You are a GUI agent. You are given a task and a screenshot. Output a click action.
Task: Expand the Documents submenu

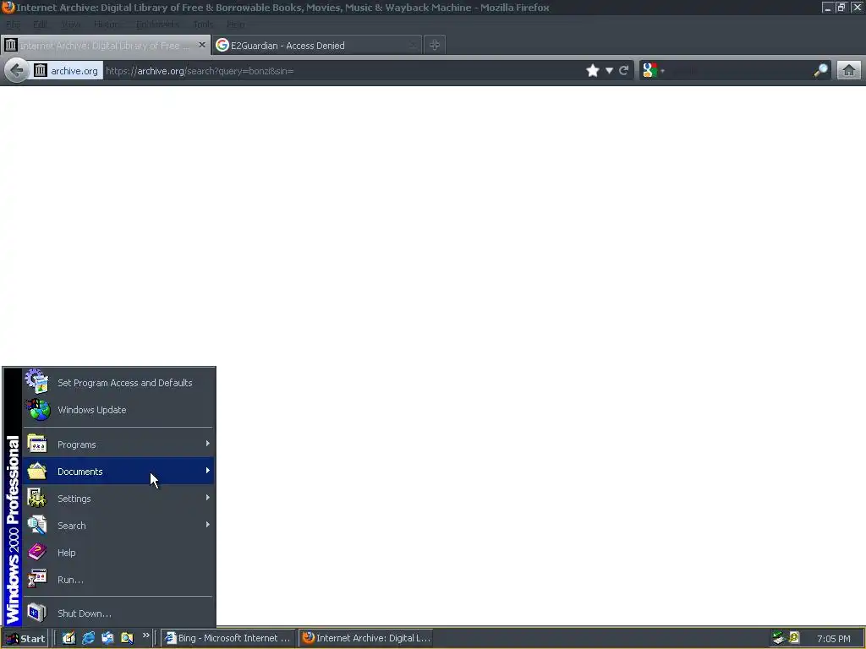118,472
